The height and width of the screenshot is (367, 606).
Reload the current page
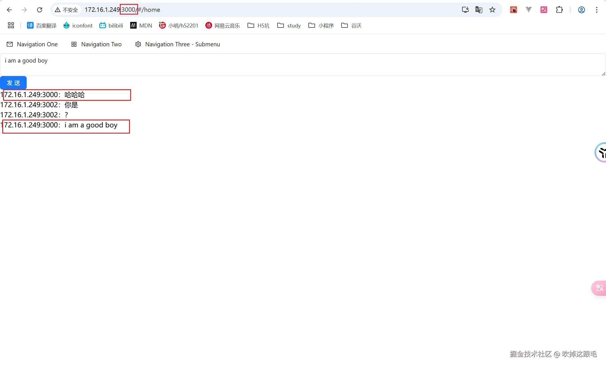(40, 10)
